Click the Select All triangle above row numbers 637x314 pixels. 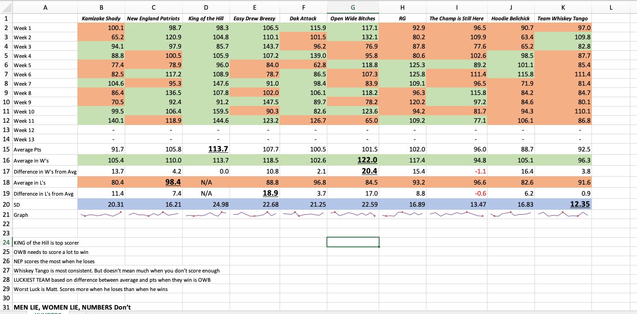[x=6, y=6]
